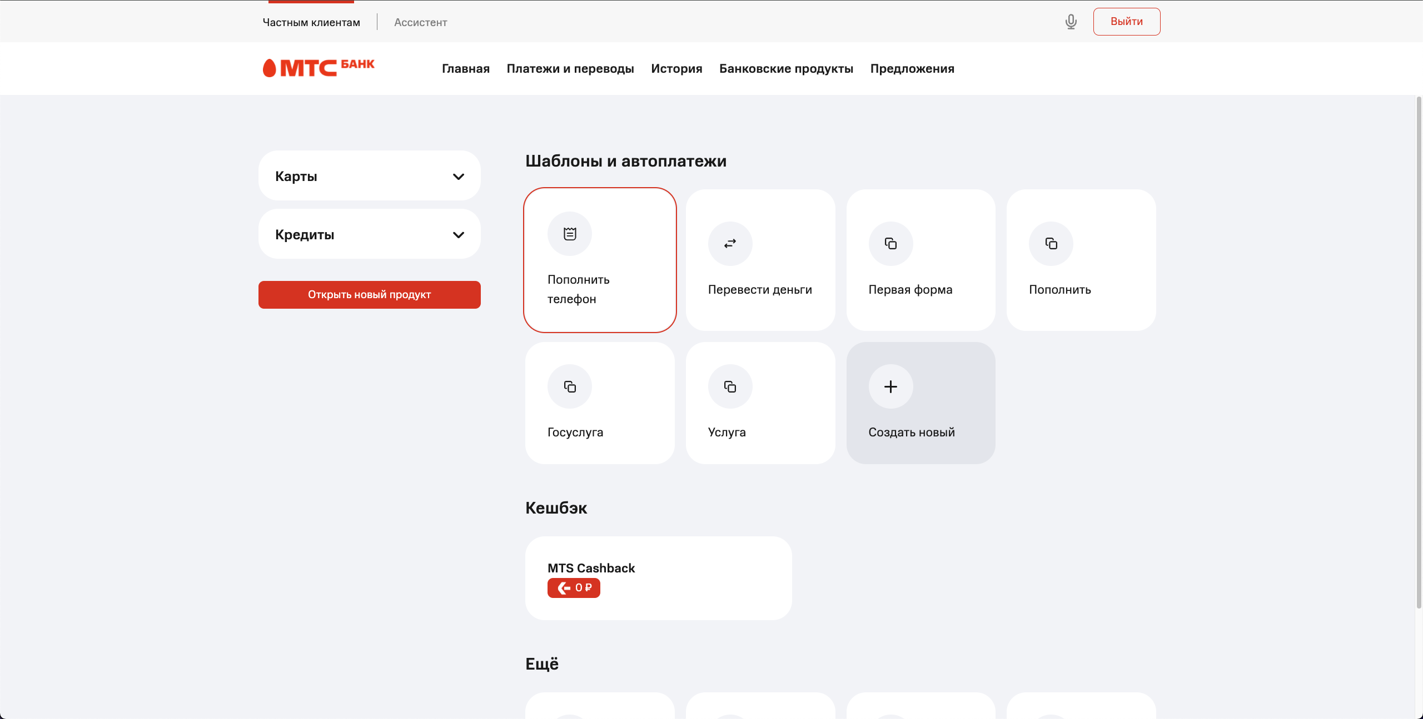Switch to the Ассистент tab

point(421,22)
